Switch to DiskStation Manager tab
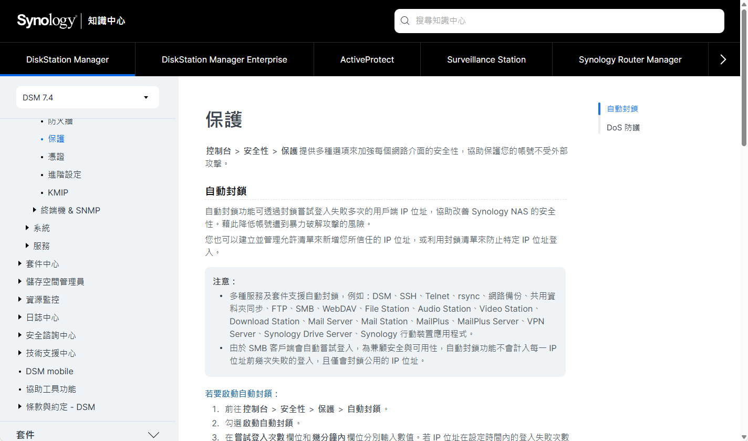Viewport: 748px width, 441px height. point(68,59)
